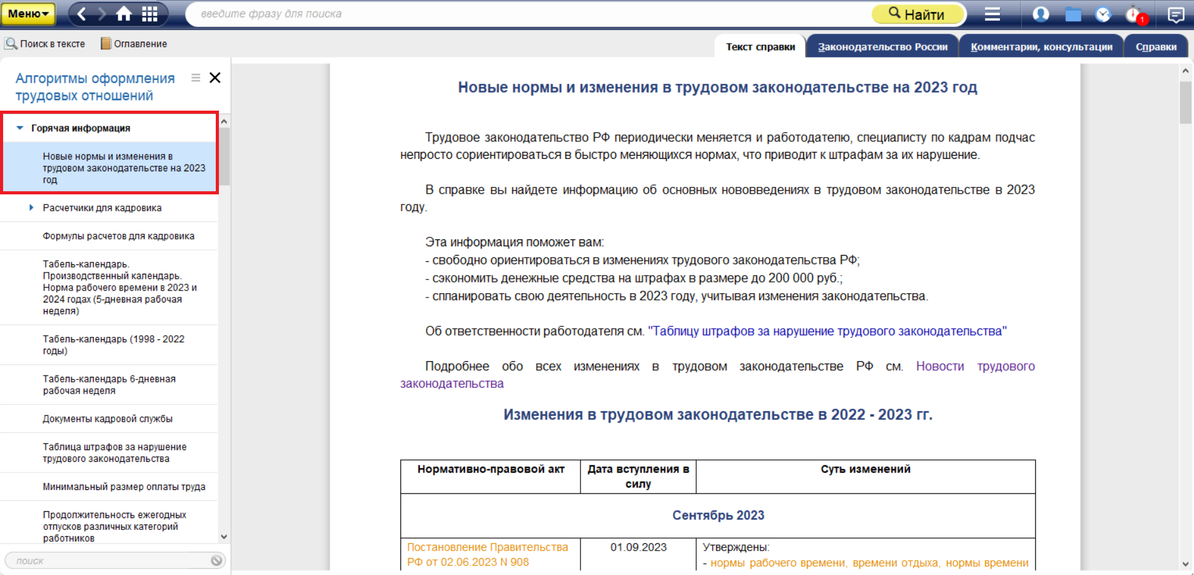Switch to Комментарии, консультации tab

(x=1041, y=47)
